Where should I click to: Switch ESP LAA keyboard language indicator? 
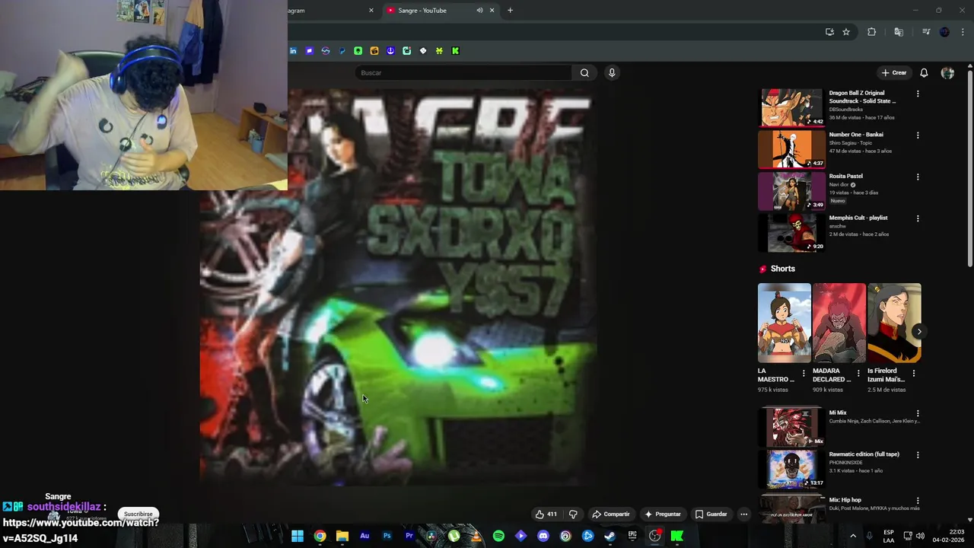(x=889, y=536)
